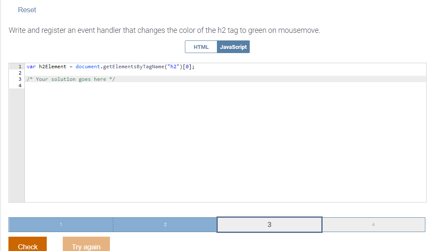Click on the h2Element variable name
The width and height of the screenshot is (430, 251).
pos(53,67)
